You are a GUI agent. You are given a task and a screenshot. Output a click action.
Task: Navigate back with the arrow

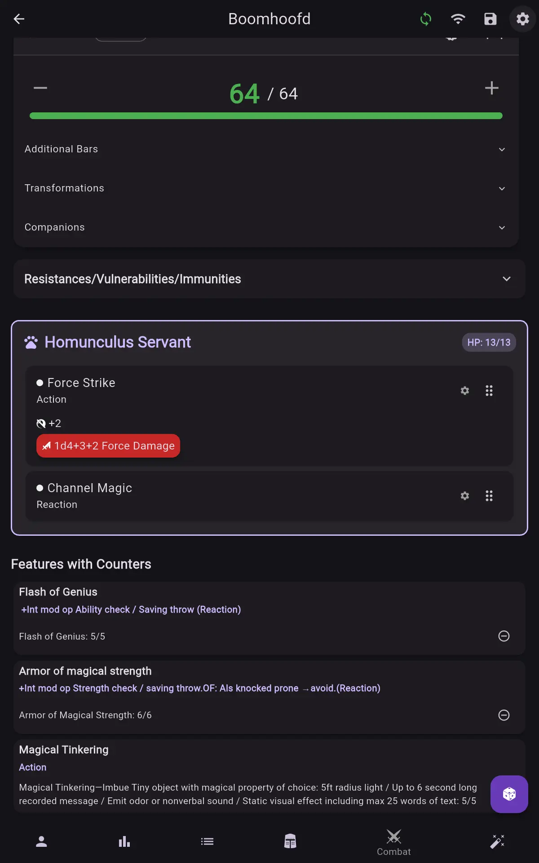click(19, 19)
